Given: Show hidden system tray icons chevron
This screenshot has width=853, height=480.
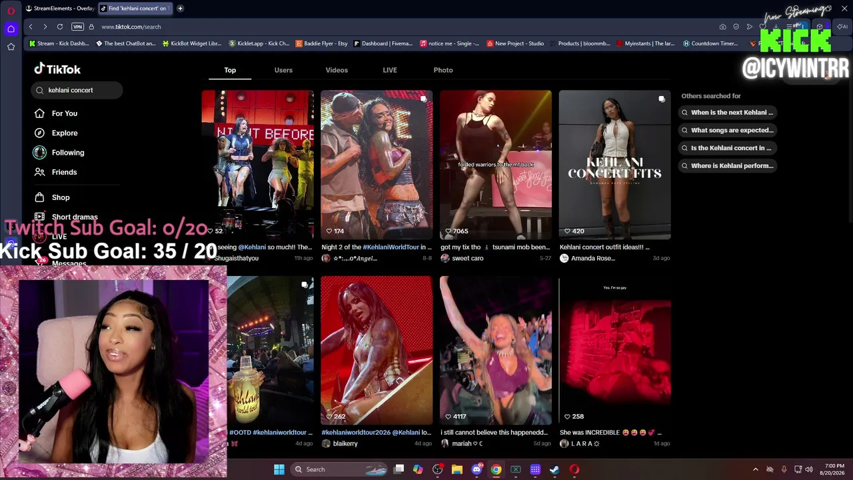Looking at the screenshot, I should [x=755, y=469].
